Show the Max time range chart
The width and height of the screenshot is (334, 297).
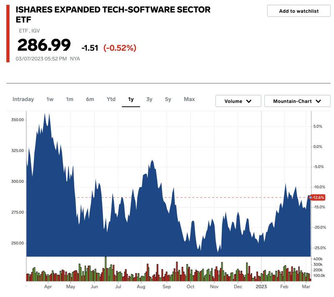190,99
